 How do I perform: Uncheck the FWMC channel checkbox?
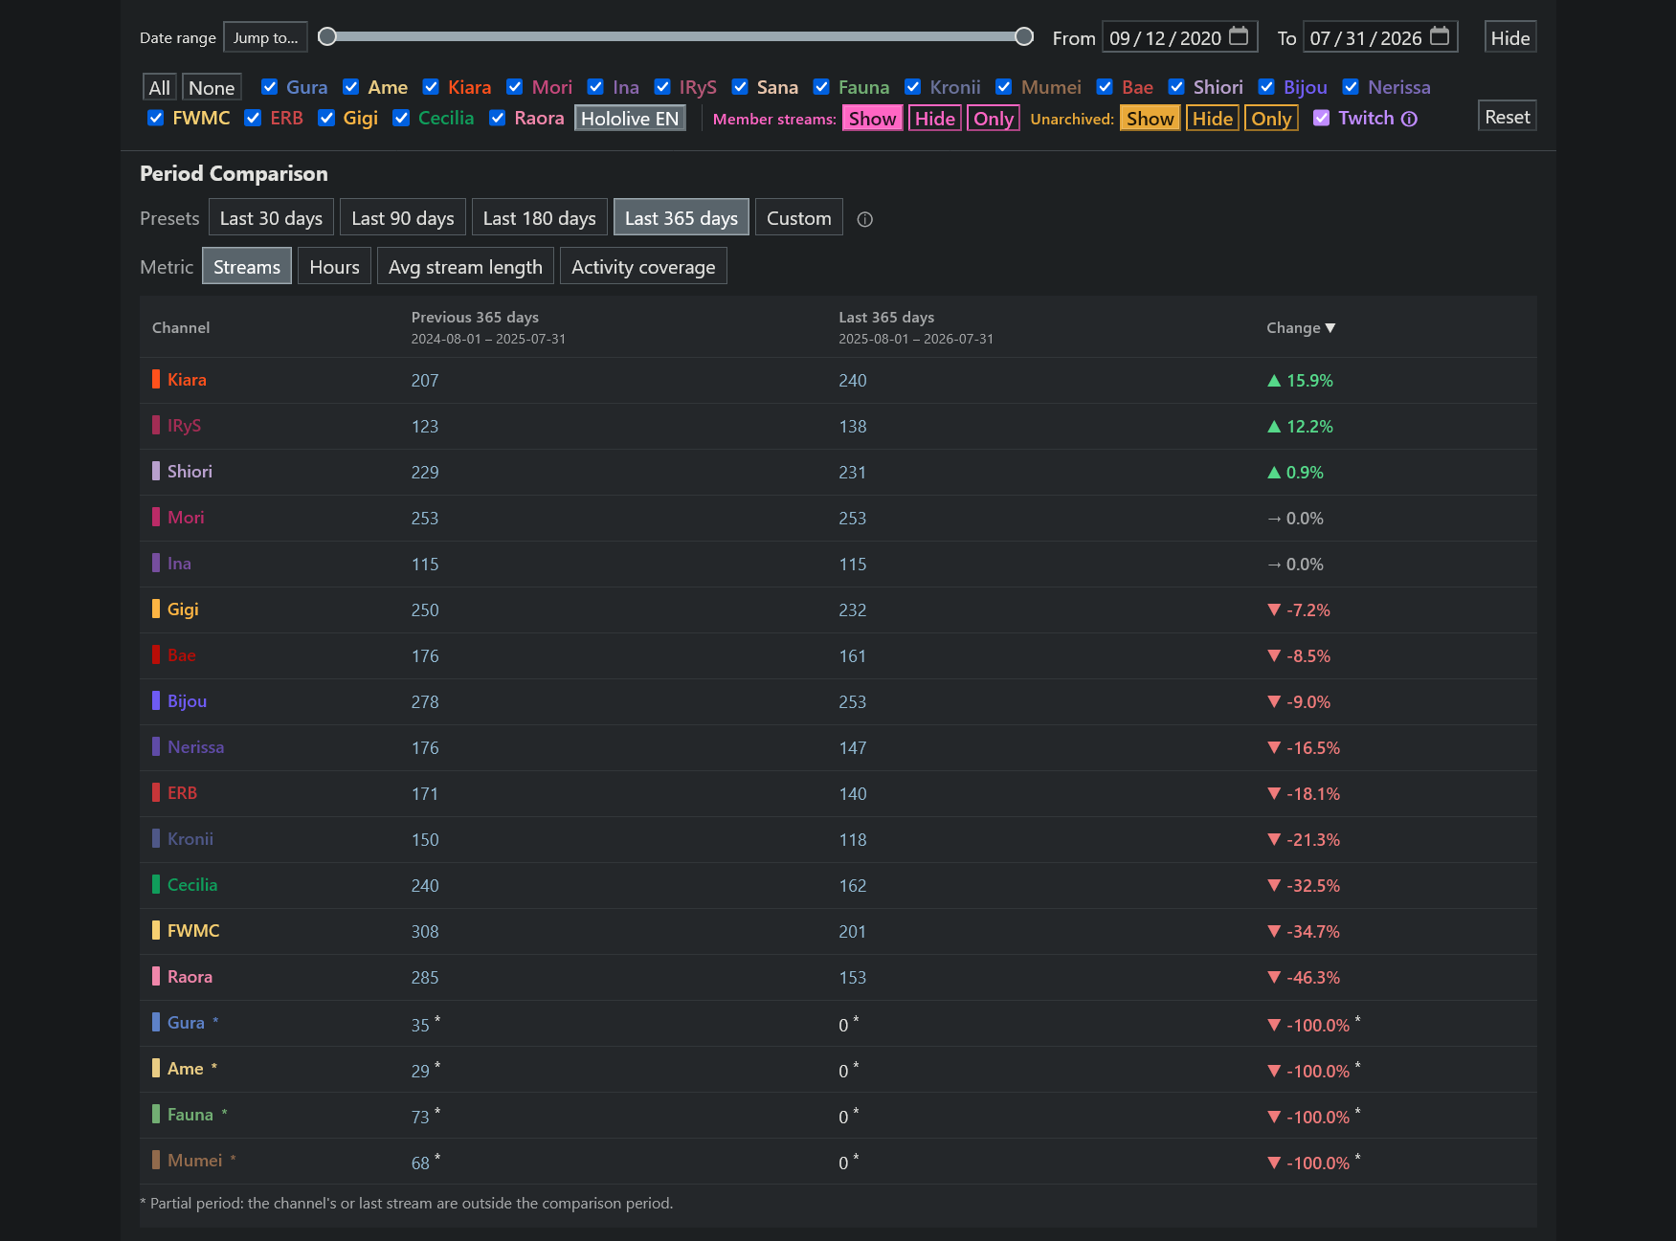156,118
